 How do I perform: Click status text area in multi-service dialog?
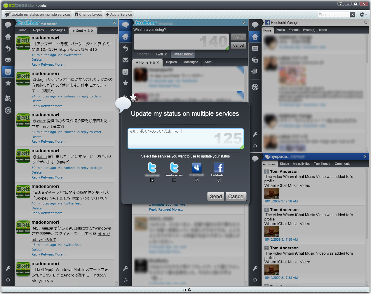(x=185, y=139)
